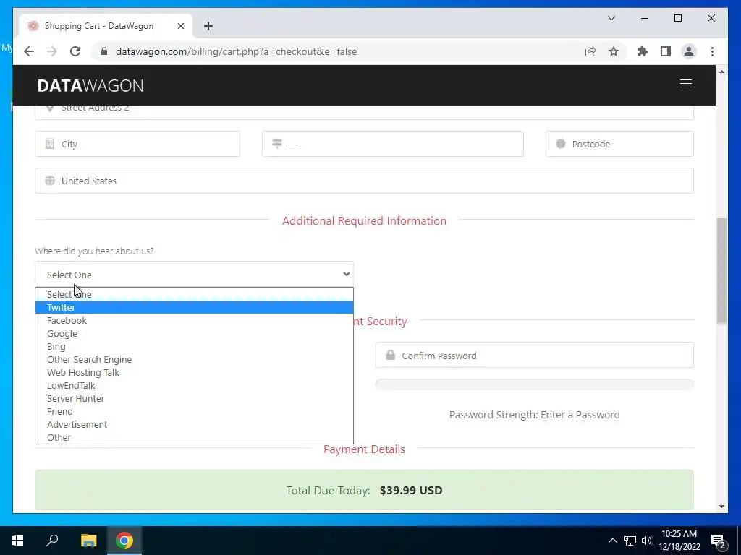Screen dimensions: 741x555
Task: Click the DATAWAGON logo
Action: (90, 85)
